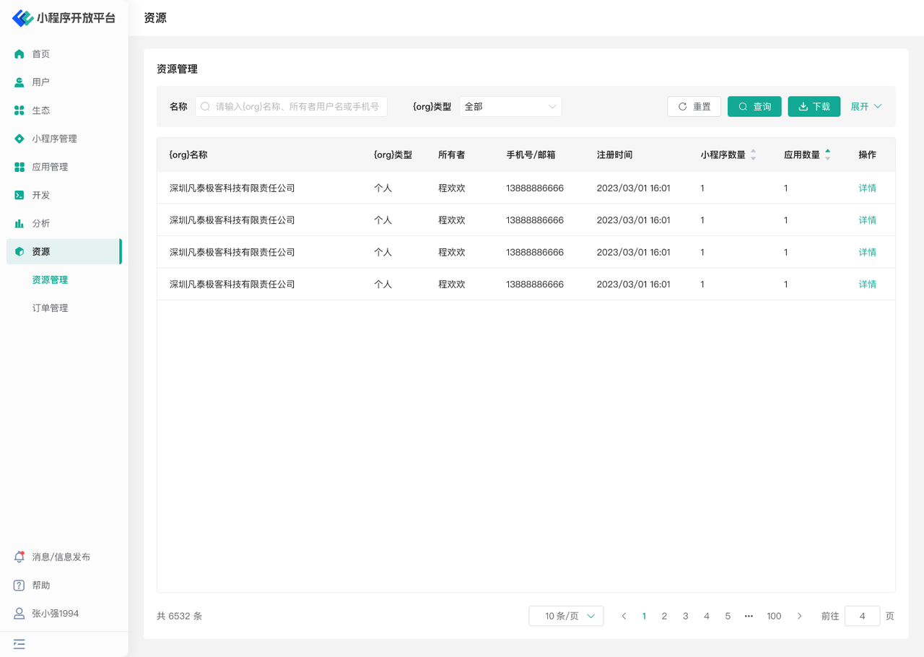Click the 查询 search button
Viewport: 924px width, 657px height.
click(754, 107)
